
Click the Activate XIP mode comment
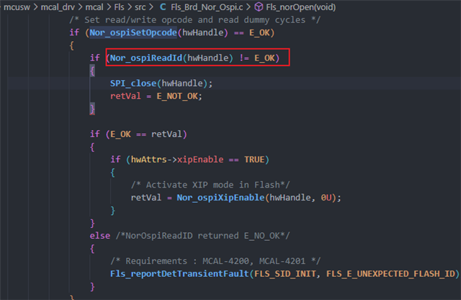[x=210, y=185]
